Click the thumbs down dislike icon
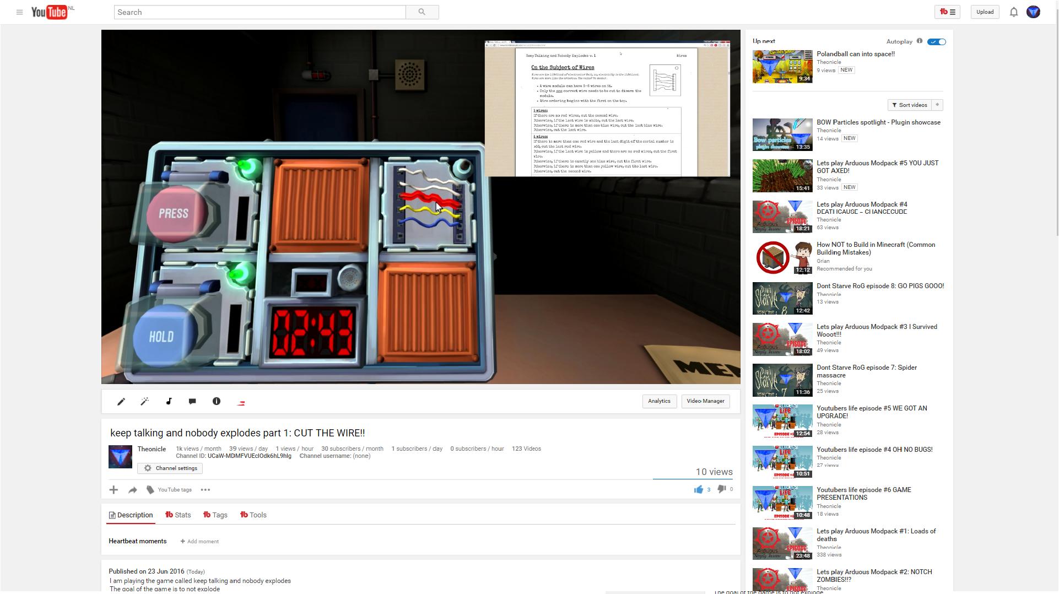1059x594 pixels. (721, 489)
